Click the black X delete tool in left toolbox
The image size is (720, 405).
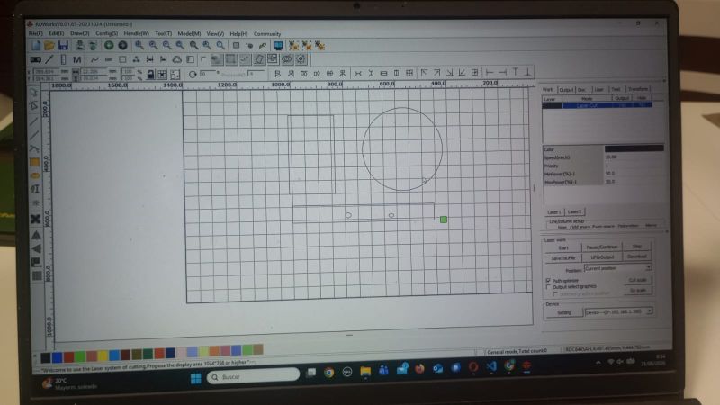[x=35, y=219]
